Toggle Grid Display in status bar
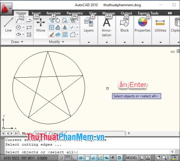Viewport: 180px width, 161px height. (x=68, y=158)
